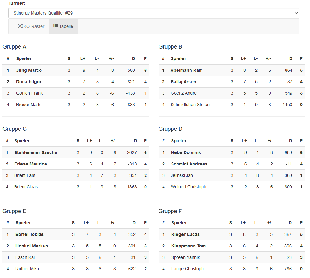Select the Tabelle tab
The height and width of the screenshot is (278, 310).
coord(63,26)
